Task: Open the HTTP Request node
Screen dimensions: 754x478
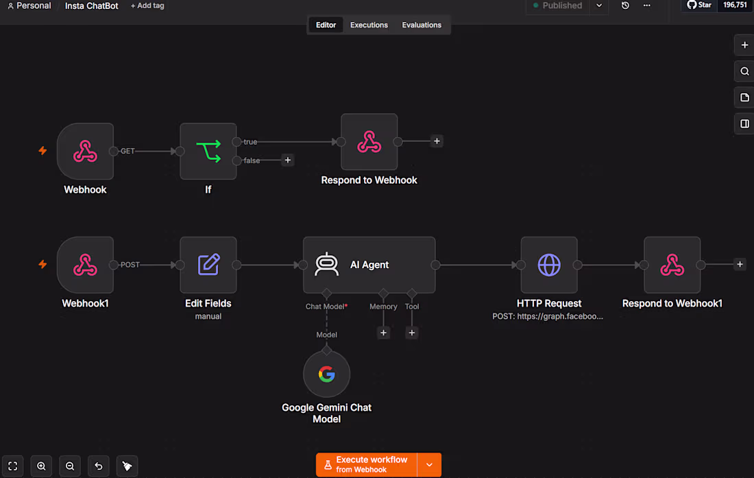Action: tap(549, 265)
